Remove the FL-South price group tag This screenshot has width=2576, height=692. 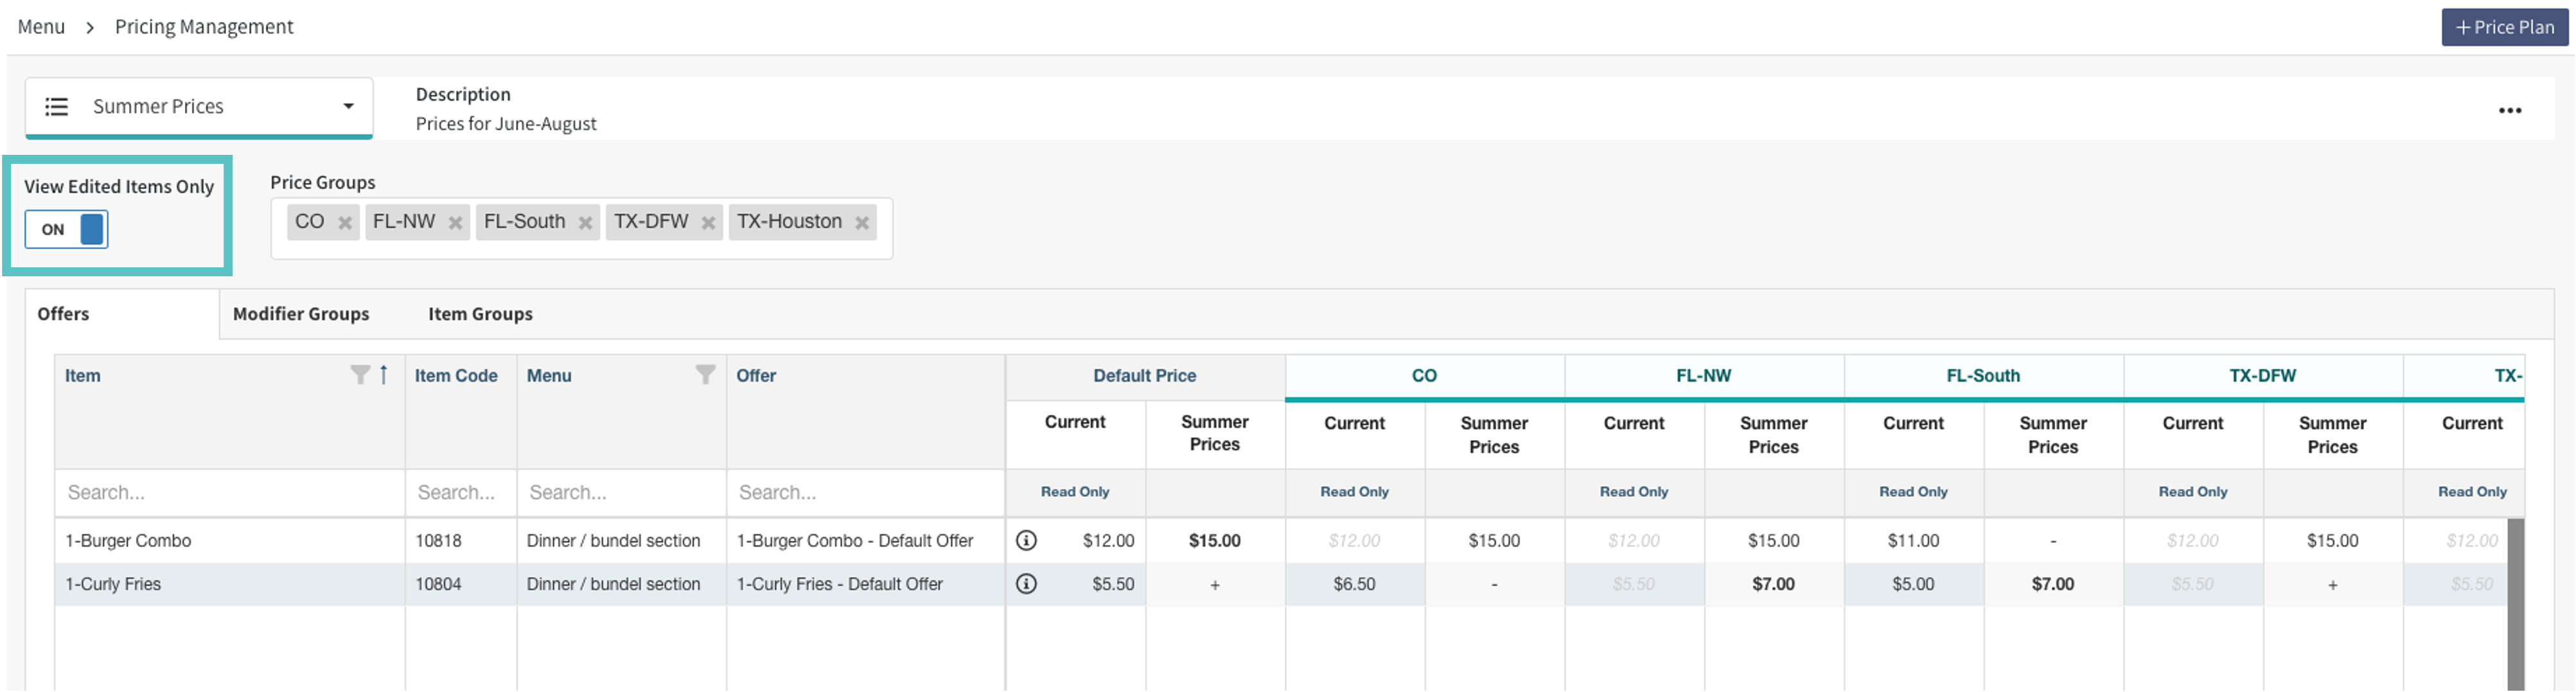[586, 223]
